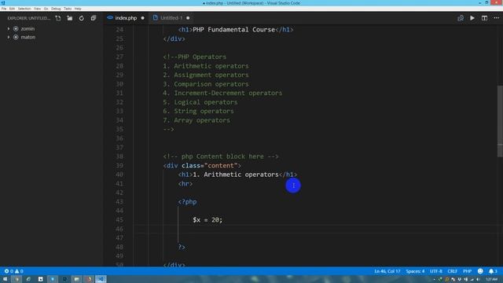Click the '?>' closing PHP tag
The image size is (503, 283).
tap(182, 247)
